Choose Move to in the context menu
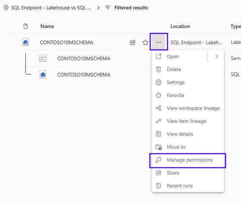 click(176, 147)
